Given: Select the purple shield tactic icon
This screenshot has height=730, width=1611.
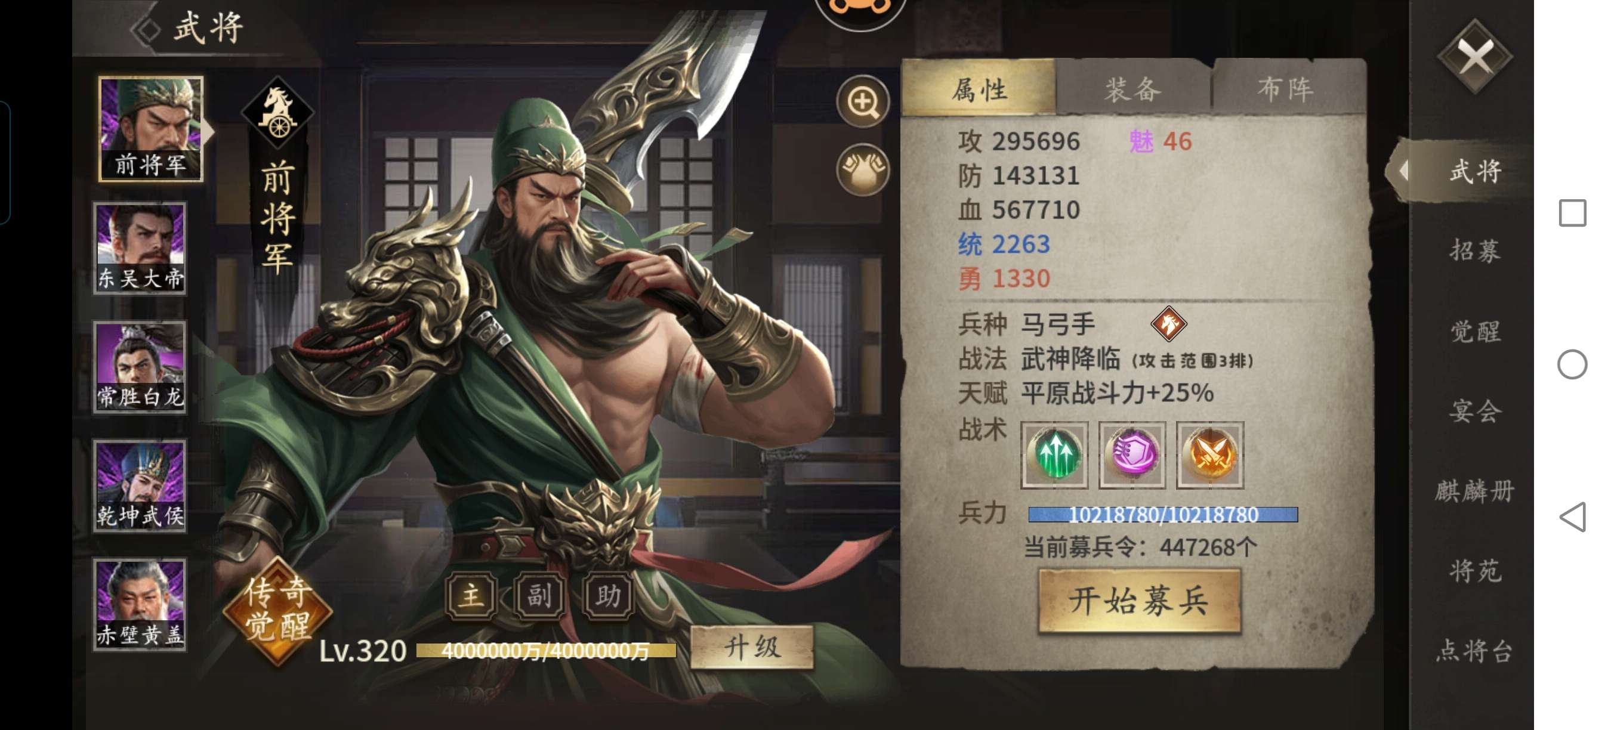Looking at the screenshot, I should tap(1132, 454).
